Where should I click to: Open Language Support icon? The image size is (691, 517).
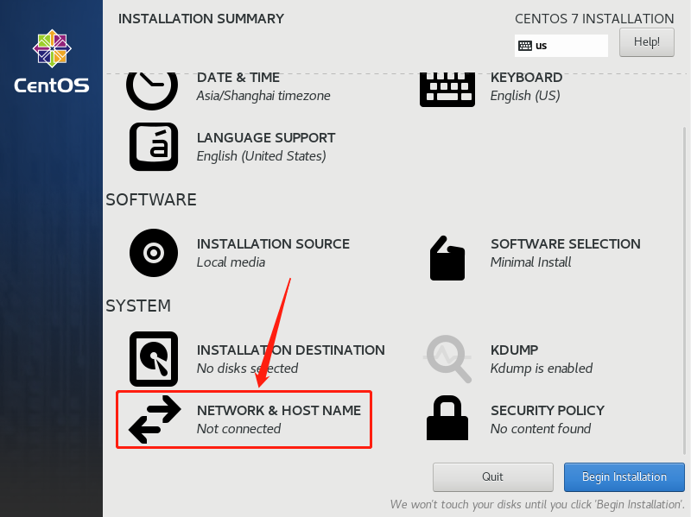pyautogui.click(x=154, y=147)
